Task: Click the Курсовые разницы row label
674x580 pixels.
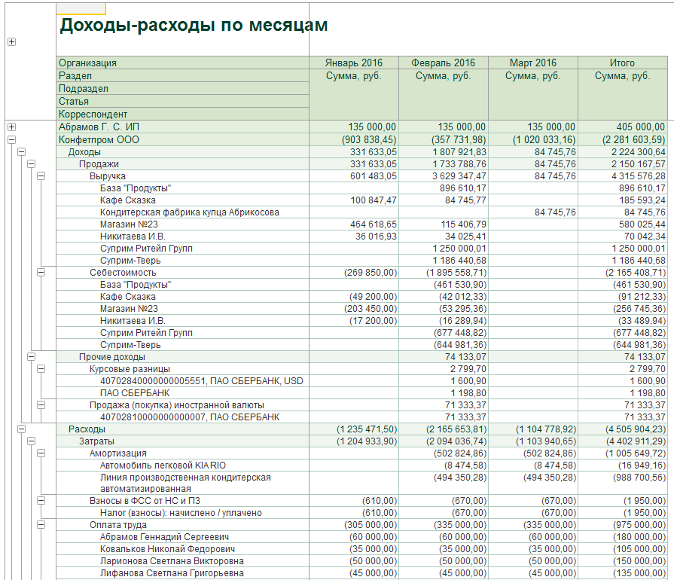Action: (x=130, y=368)
